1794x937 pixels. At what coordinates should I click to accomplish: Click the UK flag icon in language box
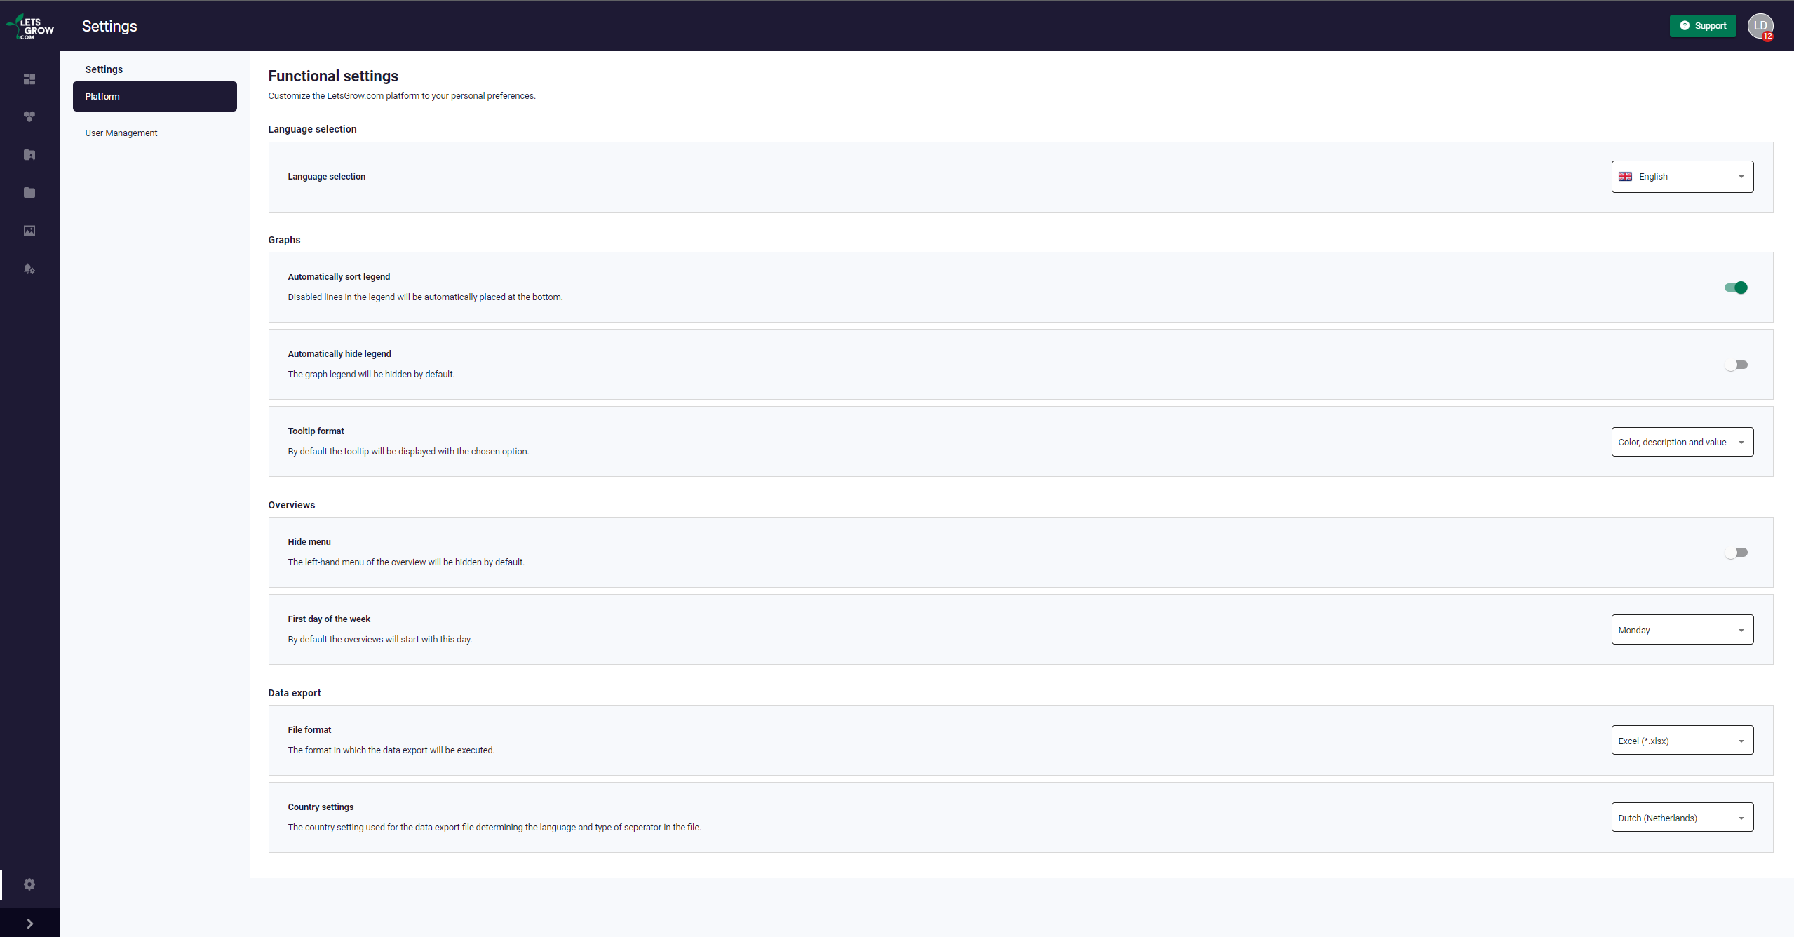point(1625,177)
